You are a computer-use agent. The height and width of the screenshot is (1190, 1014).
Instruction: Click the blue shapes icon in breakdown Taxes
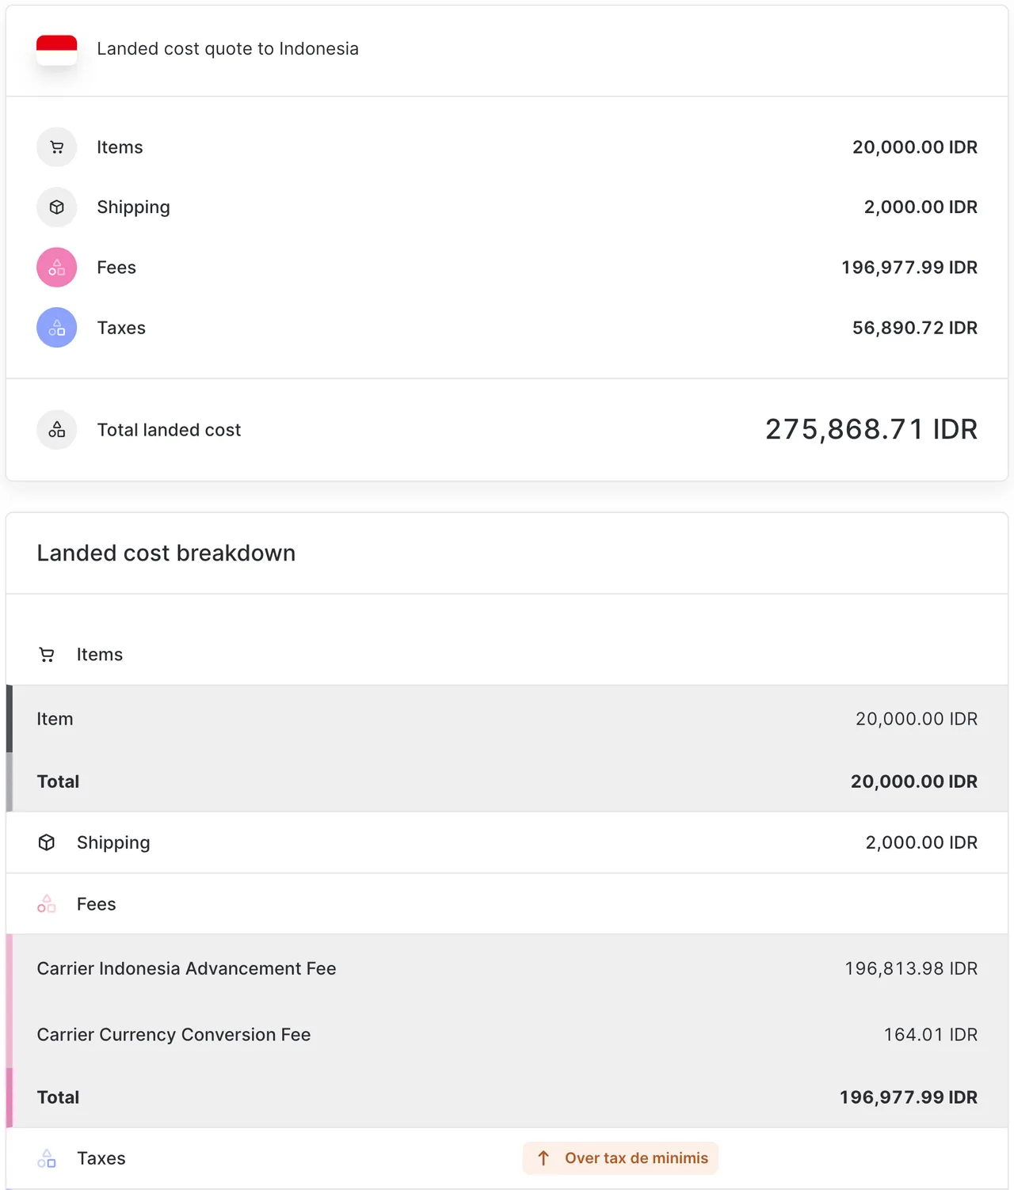coord(47,1158)
